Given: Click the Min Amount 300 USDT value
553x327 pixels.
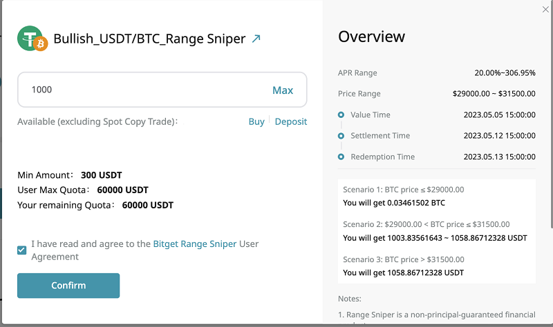Looking at the screenshot, I should coord(101,175).
